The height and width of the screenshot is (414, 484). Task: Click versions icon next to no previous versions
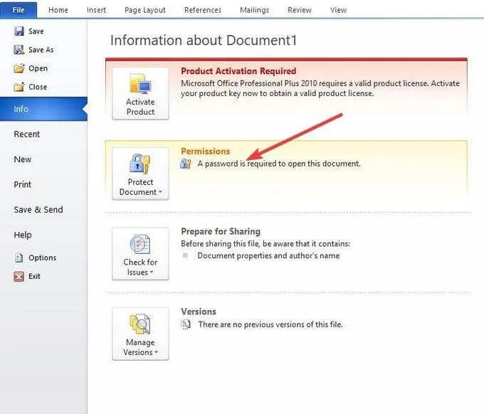pos(186,324)
